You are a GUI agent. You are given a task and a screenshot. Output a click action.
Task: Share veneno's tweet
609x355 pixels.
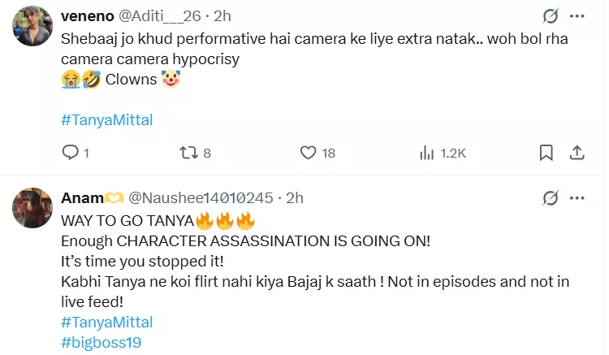[577, 153]
